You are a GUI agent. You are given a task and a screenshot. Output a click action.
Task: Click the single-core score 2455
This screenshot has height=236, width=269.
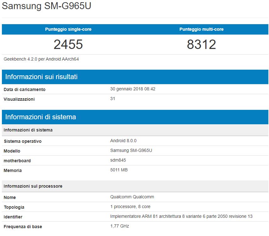(68, 45)
